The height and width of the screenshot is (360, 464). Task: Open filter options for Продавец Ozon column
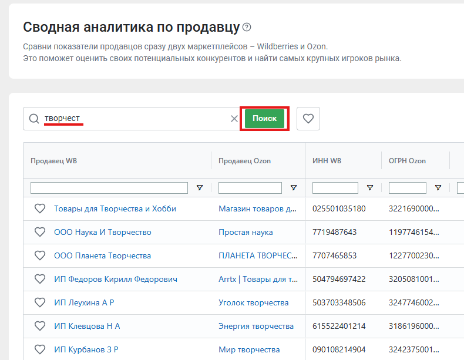pos(294,187)
